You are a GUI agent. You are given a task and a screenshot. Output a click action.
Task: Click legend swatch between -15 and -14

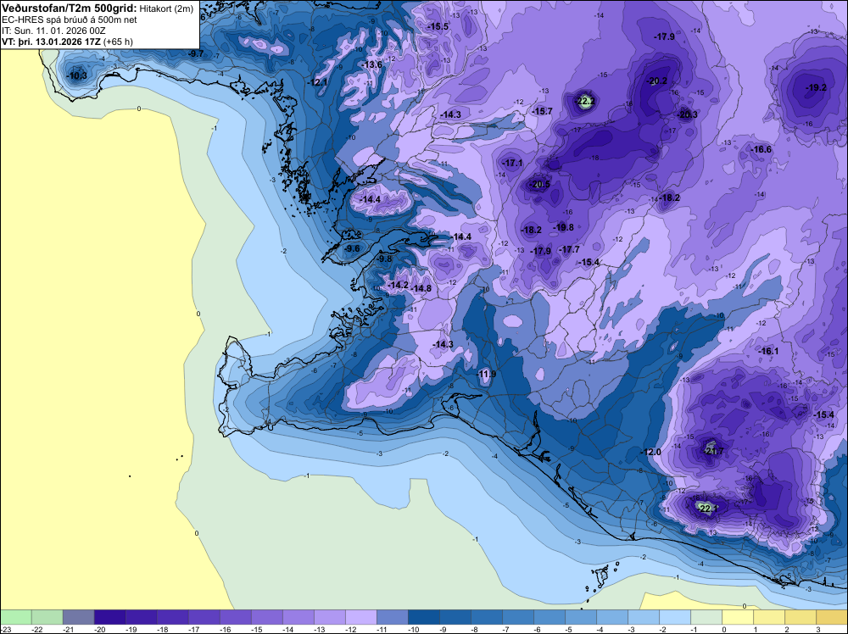click(x=266, y=617)
